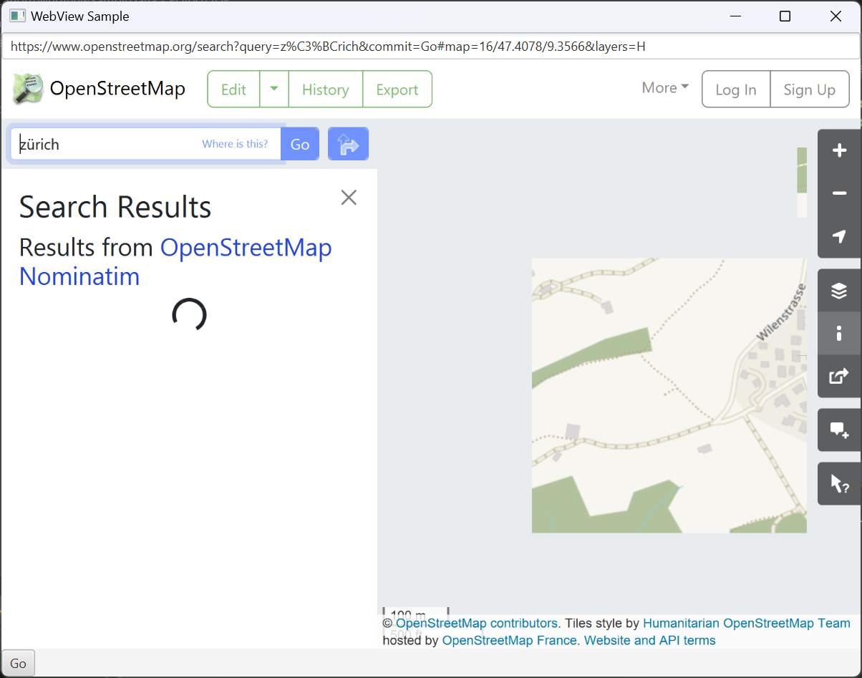Activate the query features tool

(839, 484)
